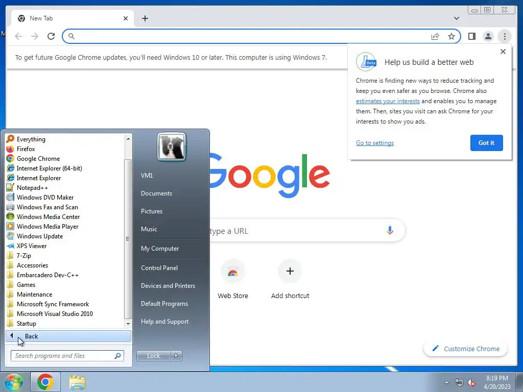Click the share this page icon

(435, 36)
